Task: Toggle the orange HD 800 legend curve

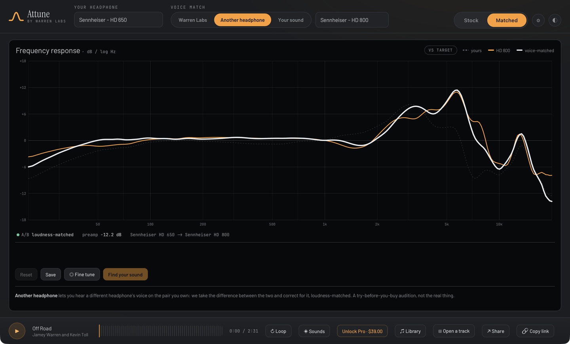Action: 499,50
